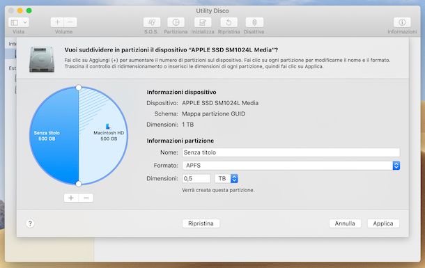Click the Inizializza erase icon
The height and width of the screenshot is (268, 425).
tap(203, 22)
